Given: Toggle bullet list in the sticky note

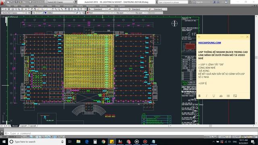Looking at the screenshot, I should pos(228,96).
